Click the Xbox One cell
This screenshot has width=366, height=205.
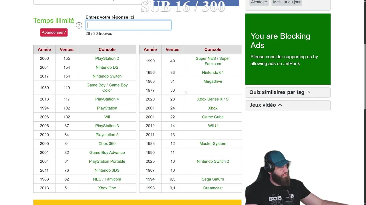click(x=107, y=188)
